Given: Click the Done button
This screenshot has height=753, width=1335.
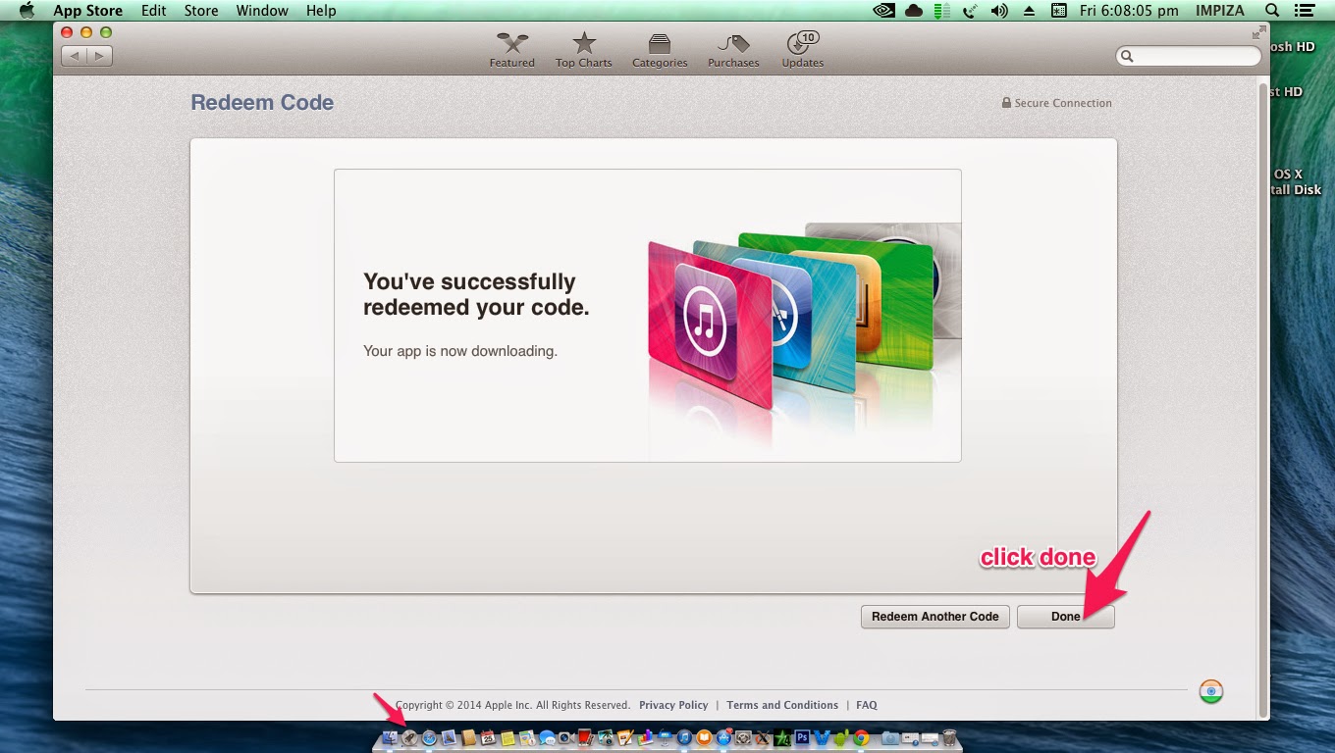Looking at the screenshot, I should coord(1066,617).
